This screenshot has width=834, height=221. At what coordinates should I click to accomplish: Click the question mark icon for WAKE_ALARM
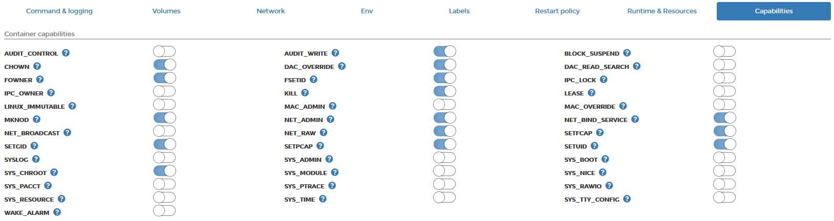coord(57,212)
